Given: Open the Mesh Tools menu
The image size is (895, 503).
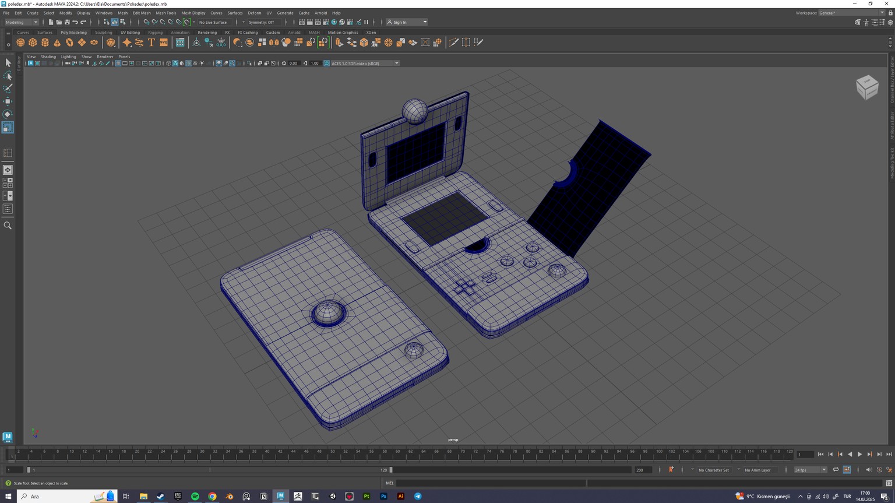Looking at the screenshot, I should coord(166,13).
